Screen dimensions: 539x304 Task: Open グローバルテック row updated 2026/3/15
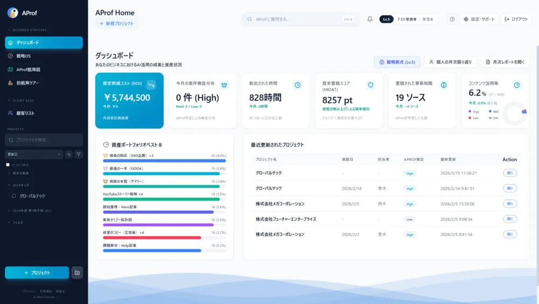510,173
